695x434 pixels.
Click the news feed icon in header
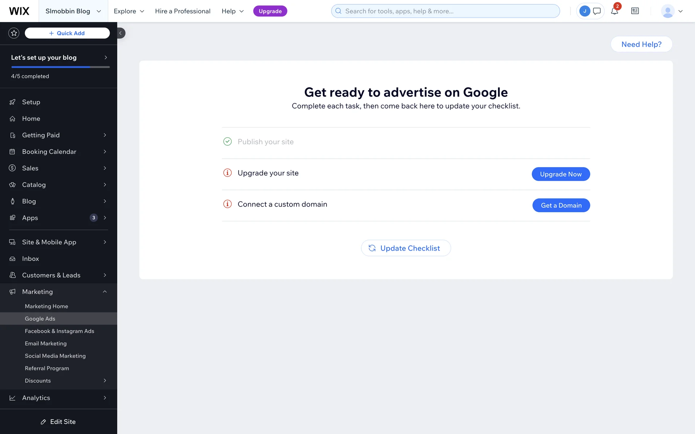tap(635, 11)
